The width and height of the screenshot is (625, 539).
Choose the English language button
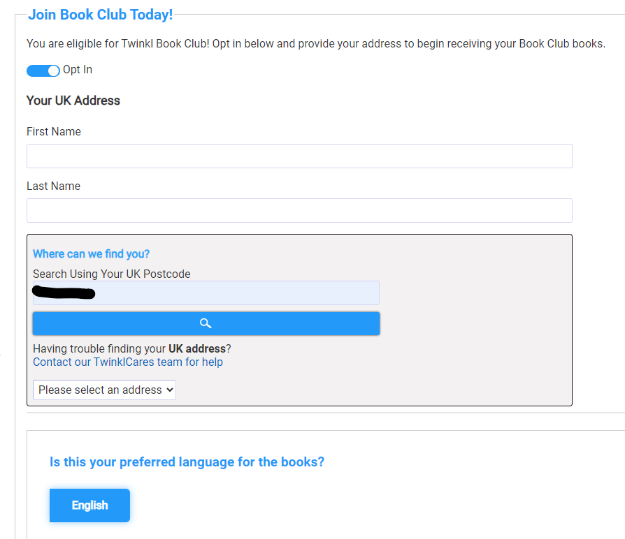[x=89, y=505]
